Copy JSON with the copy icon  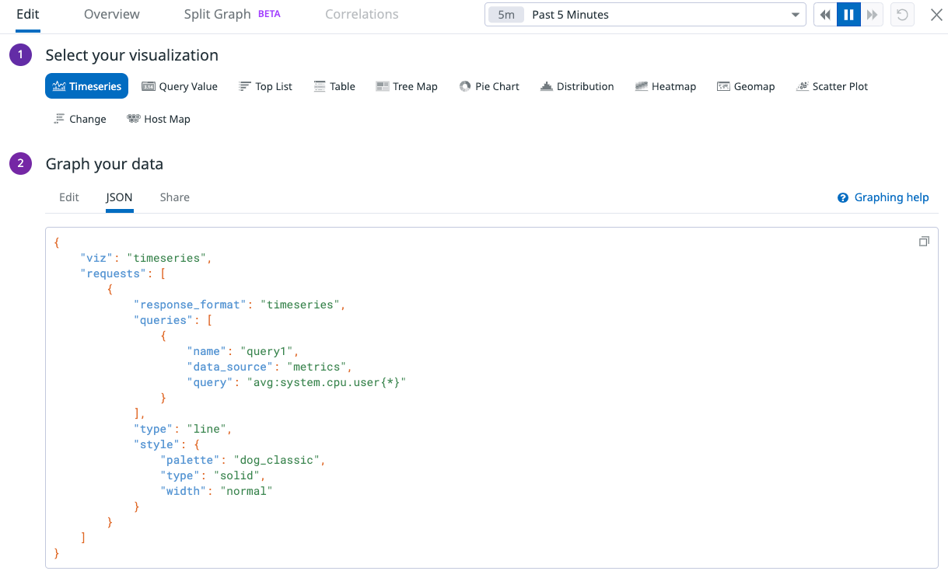924,242
